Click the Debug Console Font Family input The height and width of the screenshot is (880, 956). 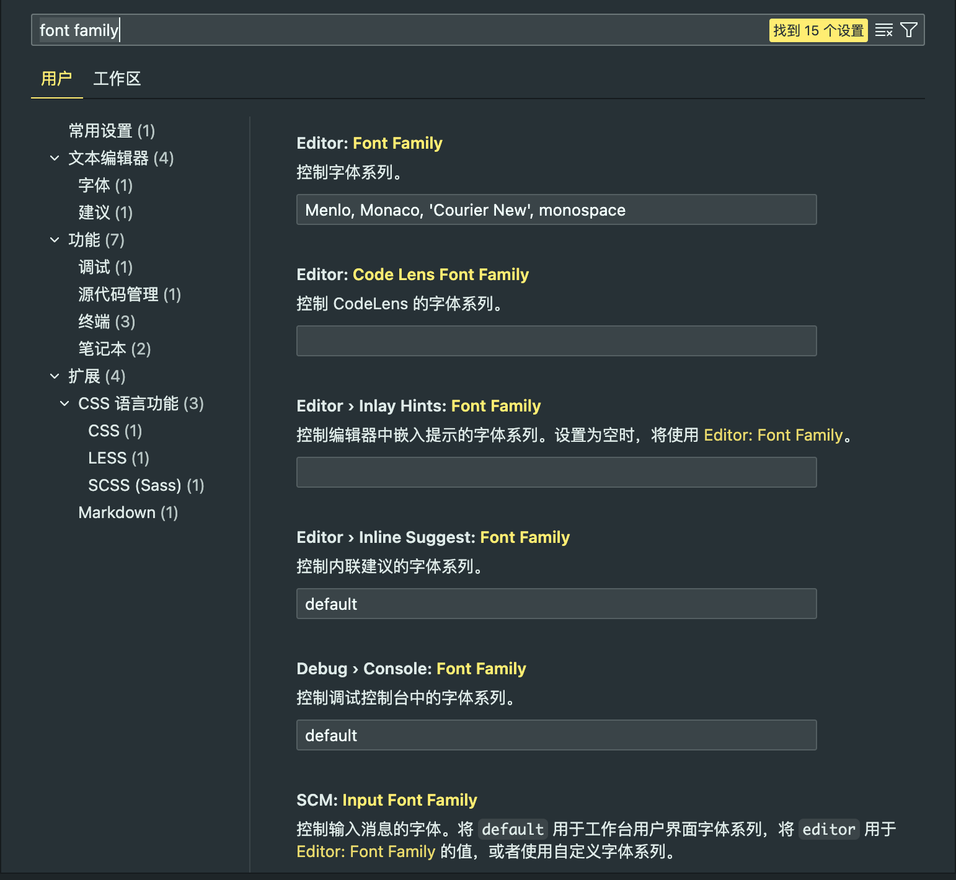[556, 736]
